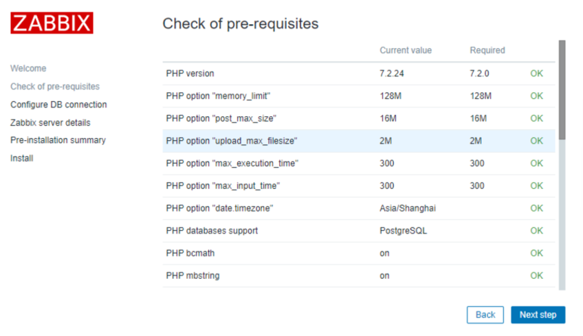Click the Asia/Shanghai timezone value
Image resolution: width=583 pixels, height=336 pixels.
[x=408, y=208]
